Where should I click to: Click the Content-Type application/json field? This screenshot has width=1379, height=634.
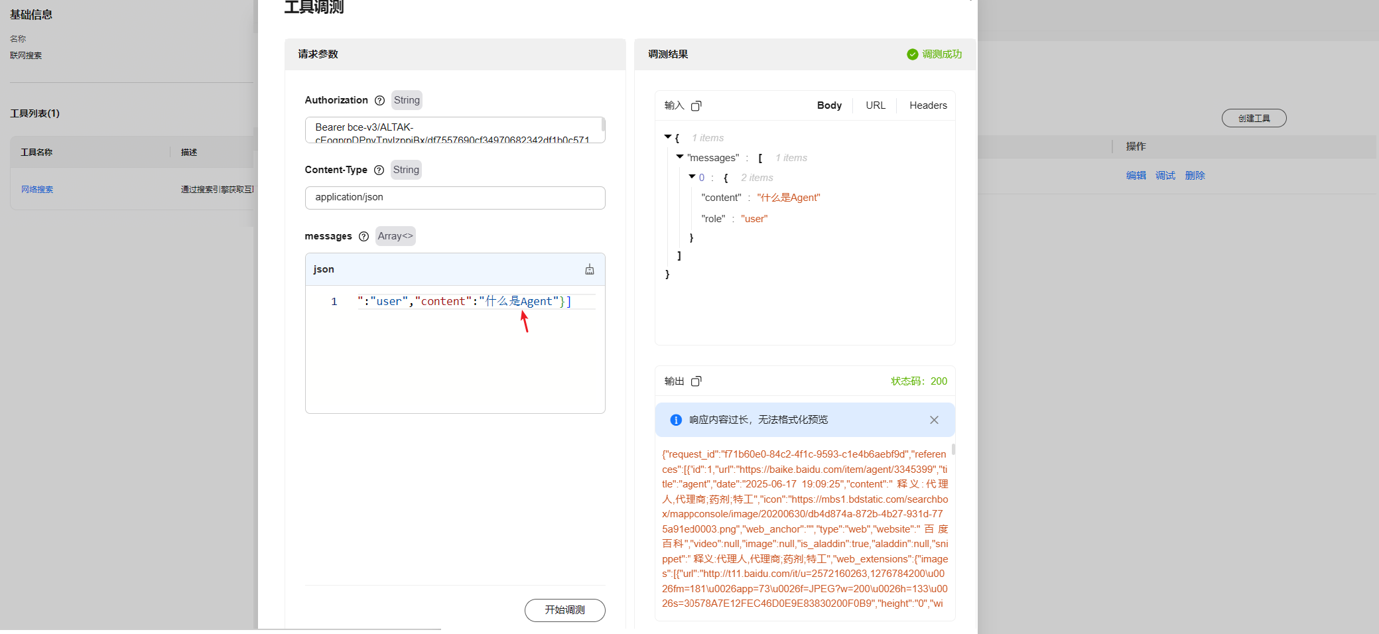[x=455, y=198]
